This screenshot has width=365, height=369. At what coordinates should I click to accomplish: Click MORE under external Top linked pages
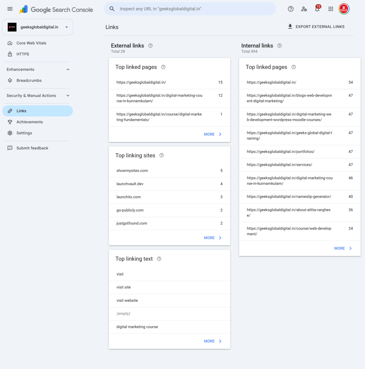pos(209,134)
